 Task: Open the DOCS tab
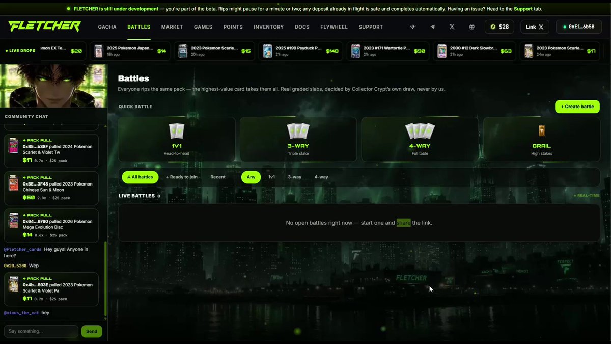(302, 27)
